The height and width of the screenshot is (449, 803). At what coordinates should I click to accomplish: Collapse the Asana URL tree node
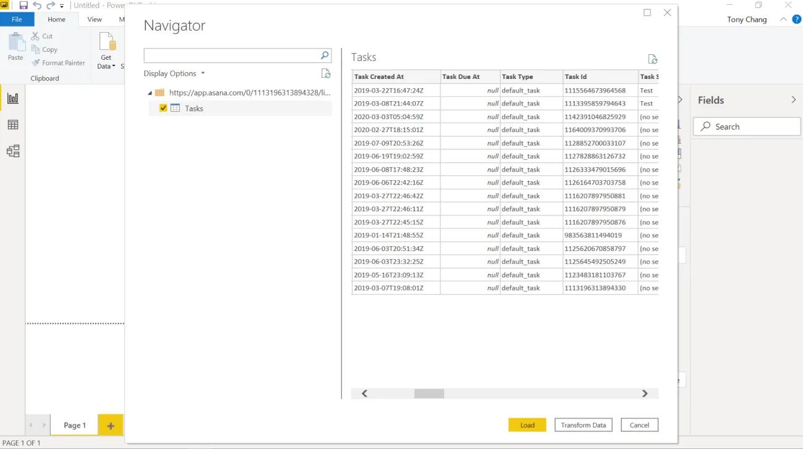point(149,92)
